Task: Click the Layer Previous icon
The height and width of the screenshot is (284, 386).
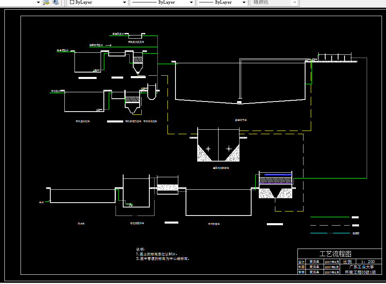Action: pyautogui.click(x=56, y=2)
